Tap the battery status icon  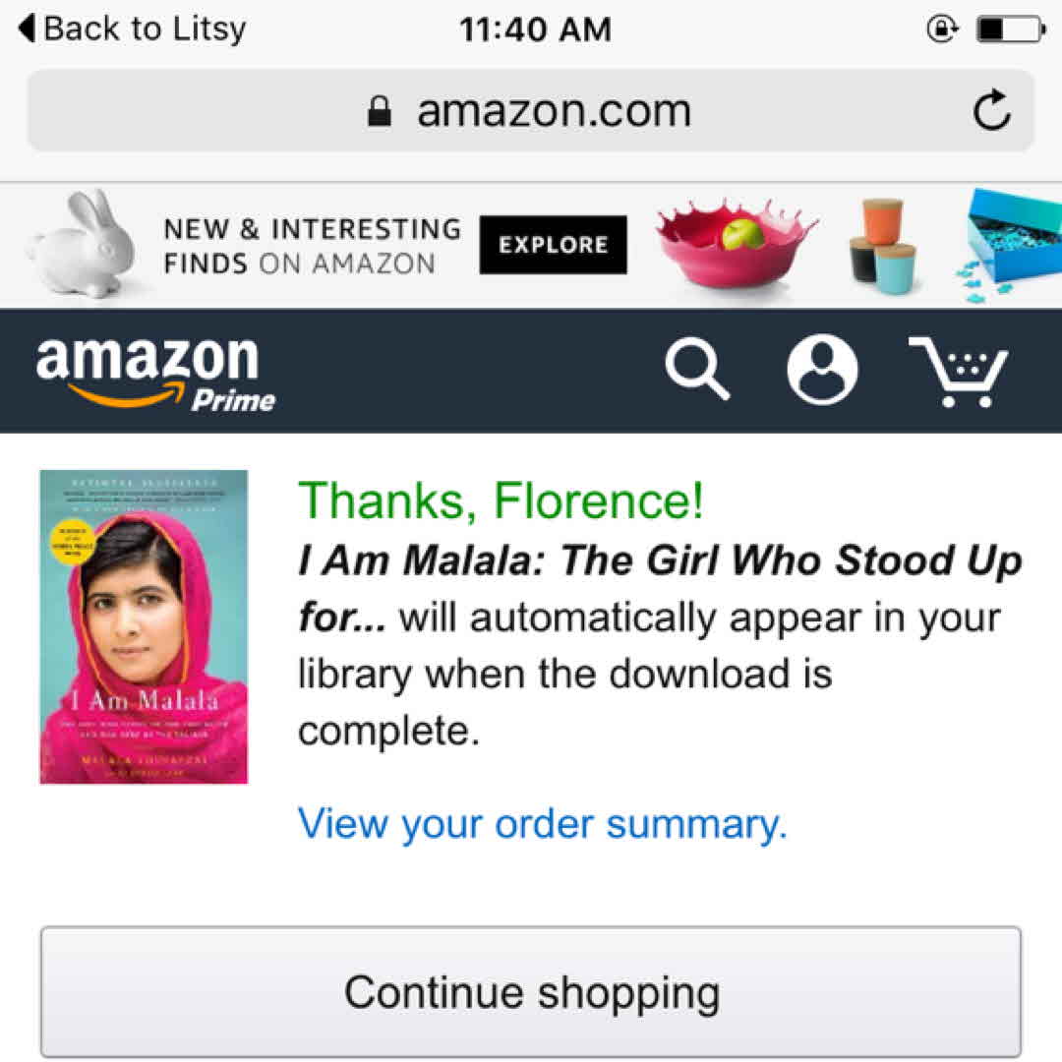tap(1010, 29)
